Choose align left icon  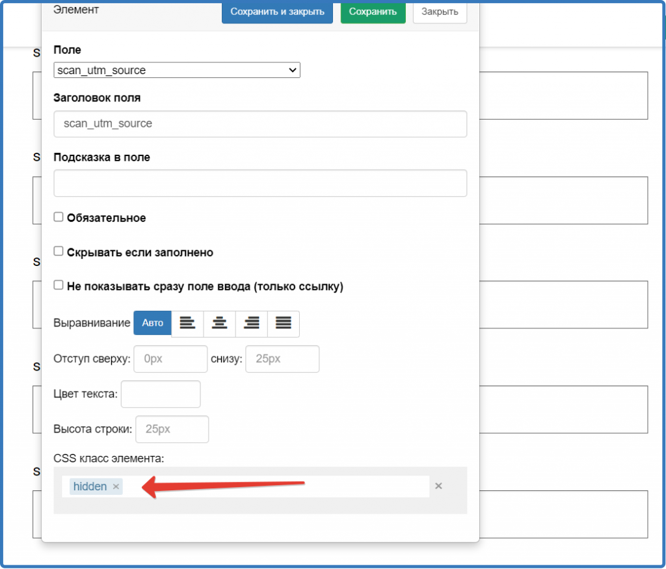pos(187,324)
